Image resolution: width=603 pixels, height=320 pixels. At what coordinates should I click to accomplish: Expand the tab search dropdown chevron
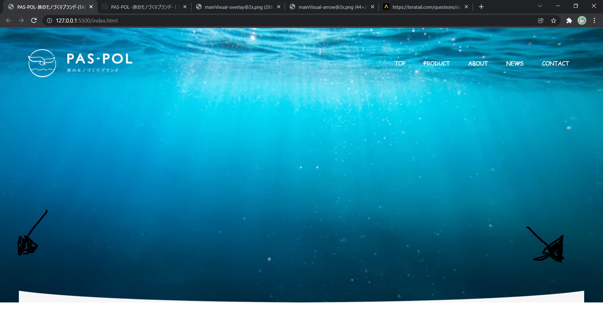coord(540,6)
